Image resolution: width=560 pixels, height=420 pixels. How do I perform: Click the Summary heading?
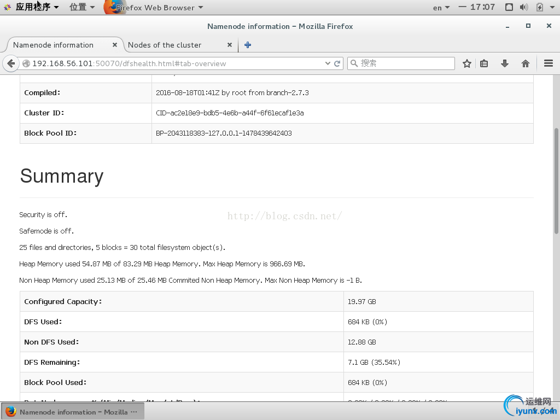click(x=62, y=176)
